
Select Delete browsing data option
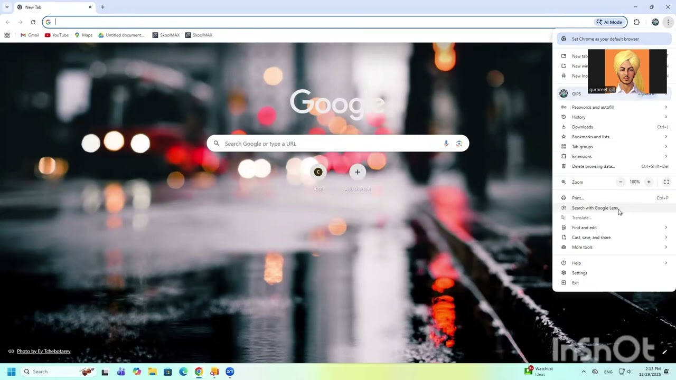(614, 166)
